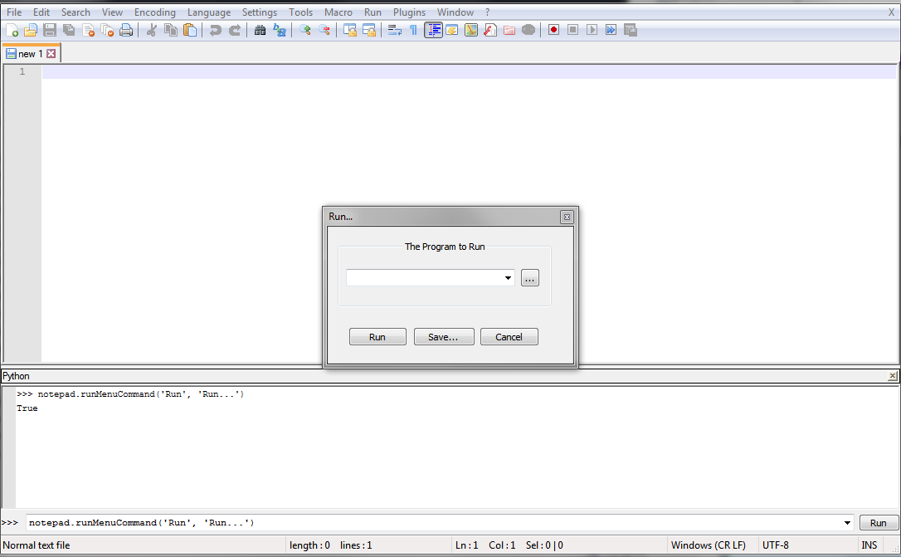Click Windows (CR LF) in status bar

click(708, 545)
